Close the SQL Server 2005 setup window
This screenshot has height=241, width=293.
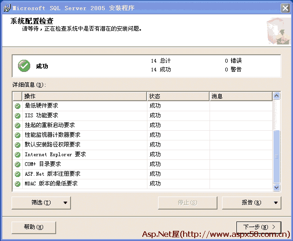(285, 8)
